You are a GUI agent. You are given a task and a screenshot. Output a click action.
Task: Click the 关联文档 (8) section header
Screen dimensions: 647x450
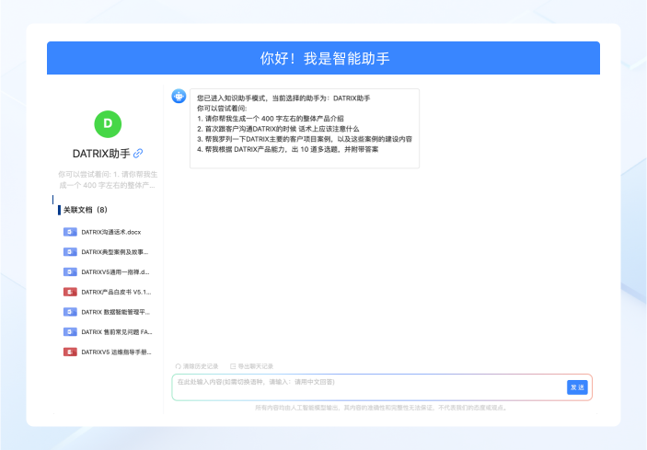tap(86, 210)
